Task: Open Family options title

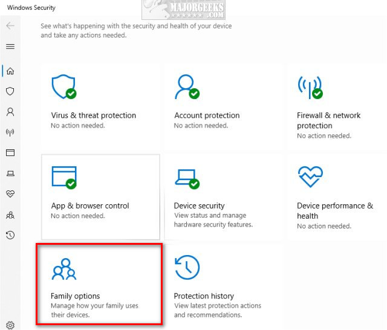Action: point(75,296)
